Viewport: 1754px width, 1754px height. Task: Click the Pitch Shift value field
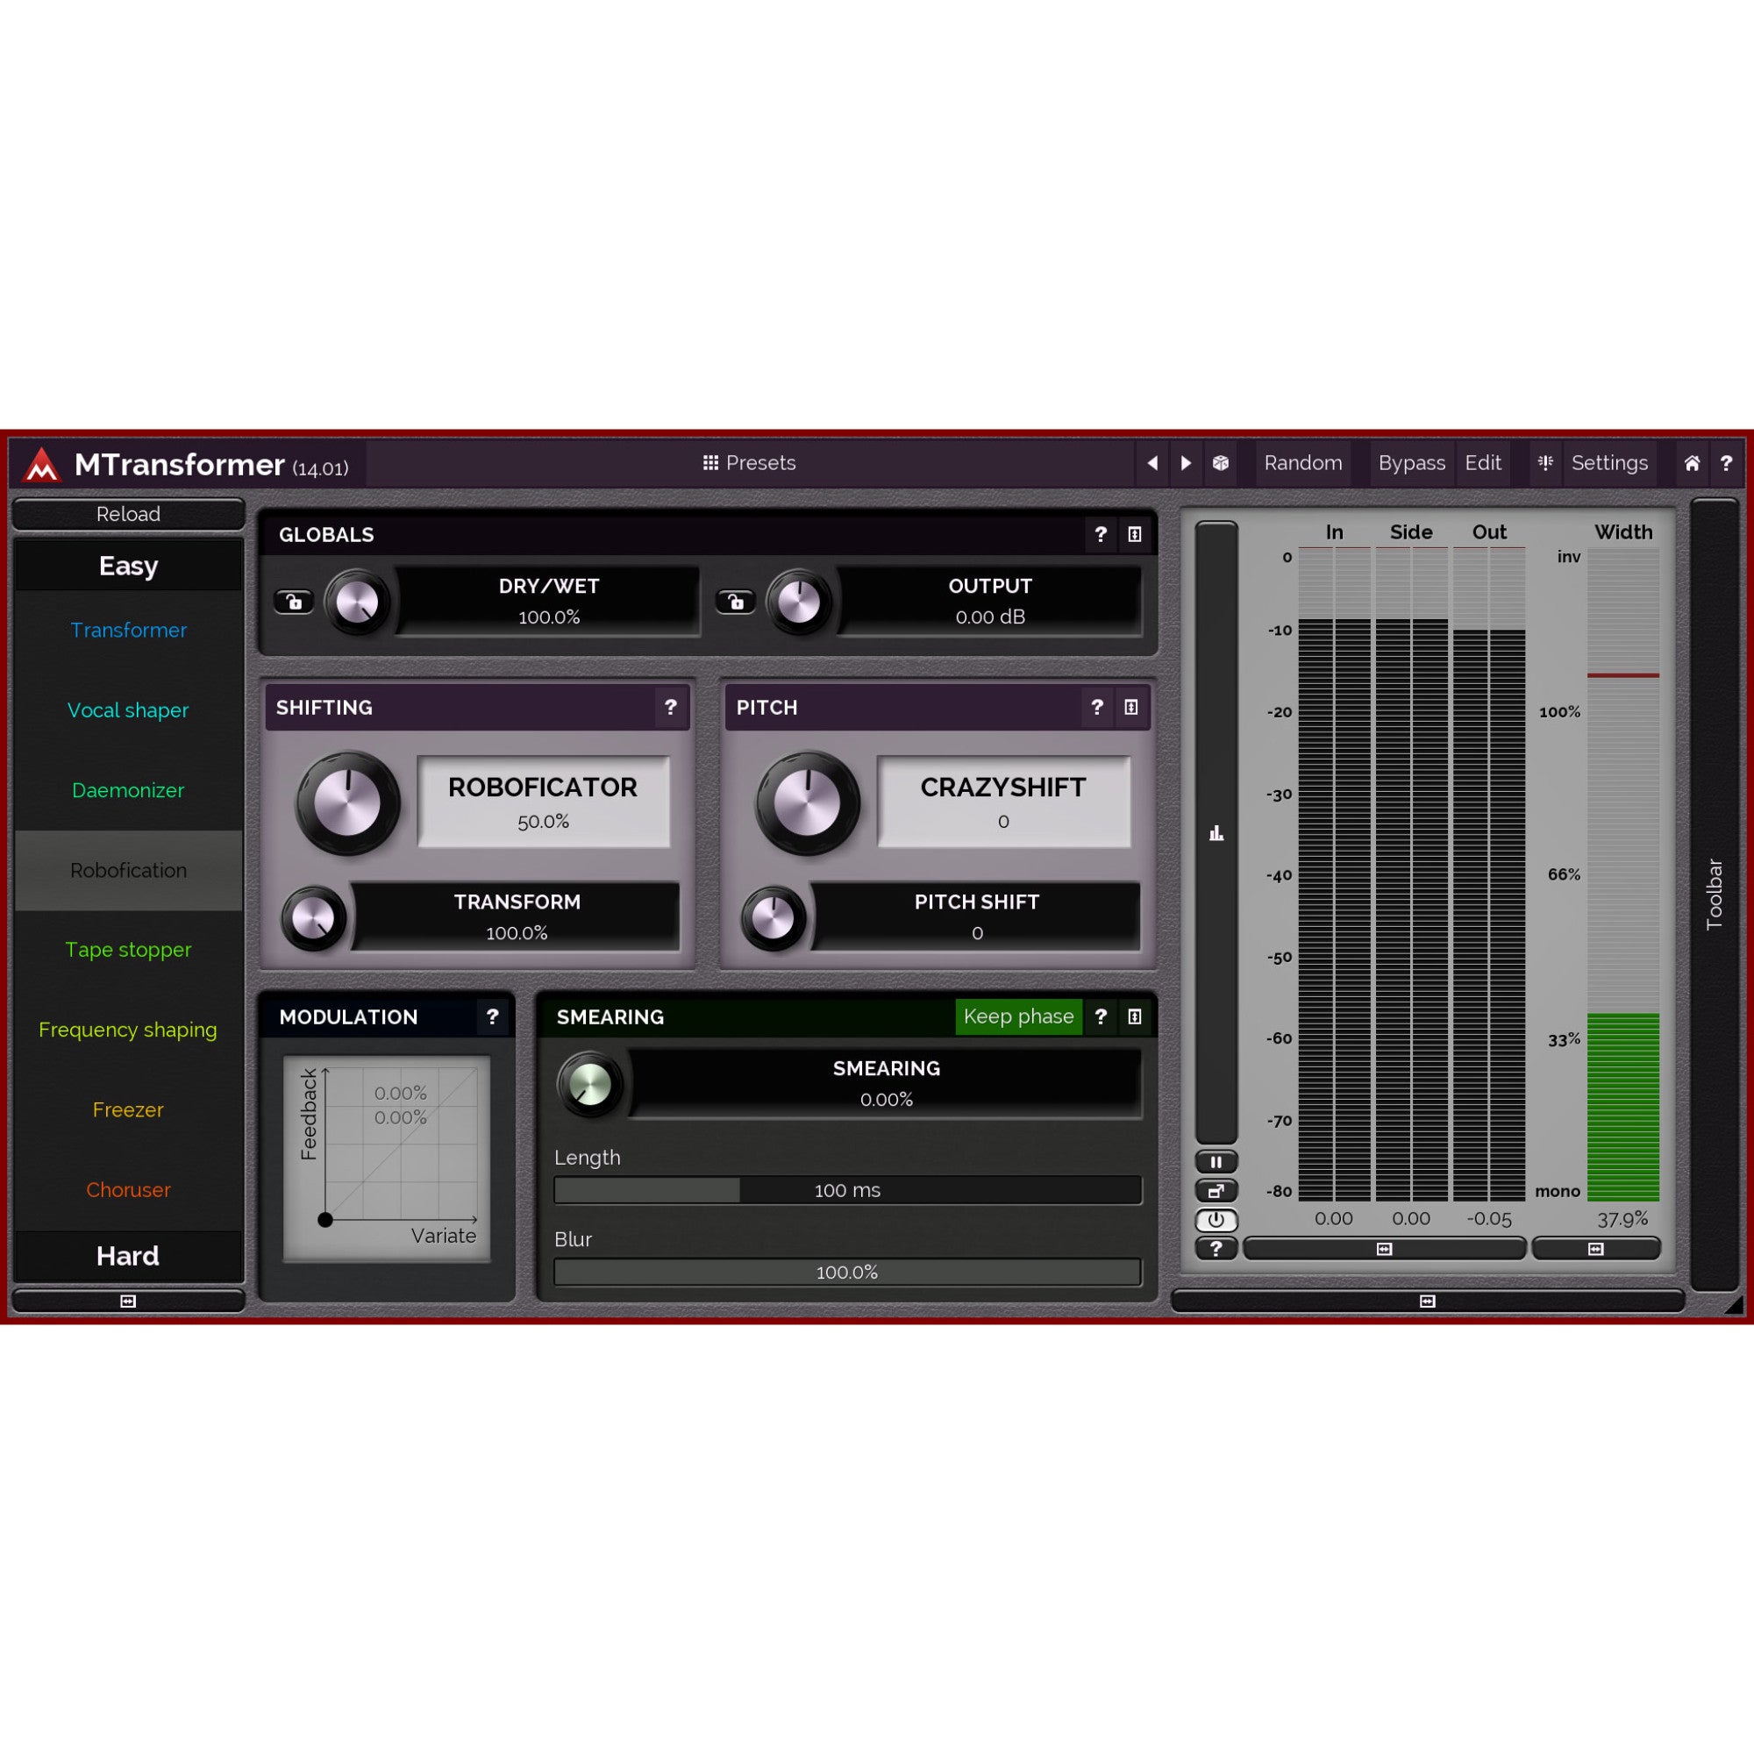[977, 917]
